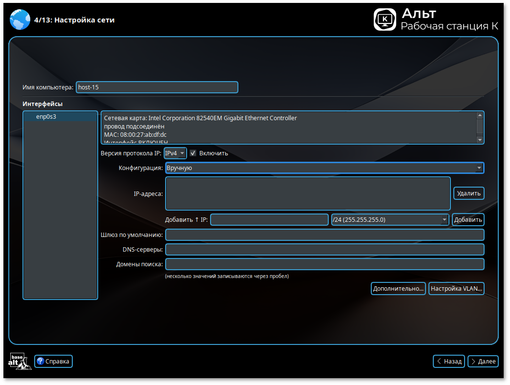The image size is (510, 385).
Task: Click the Удалить button
Action: tap(468, 193)
